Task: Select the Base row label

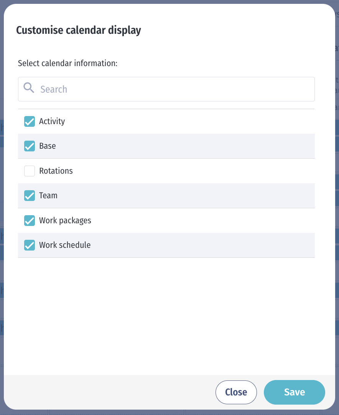Action: pyautogui.click(x=48, y=146)
